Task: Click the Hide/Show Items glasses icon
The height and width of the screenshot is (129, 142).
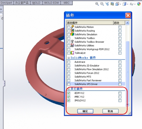Action: [x=132, y=4]
